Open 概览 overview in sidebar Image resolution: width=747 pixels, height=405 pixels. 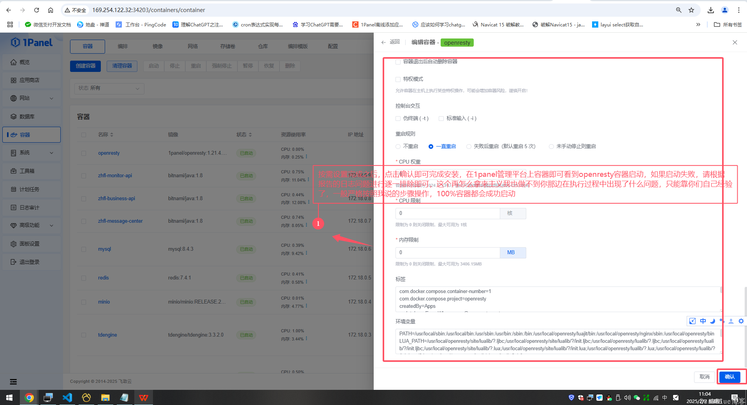[32, 62]
